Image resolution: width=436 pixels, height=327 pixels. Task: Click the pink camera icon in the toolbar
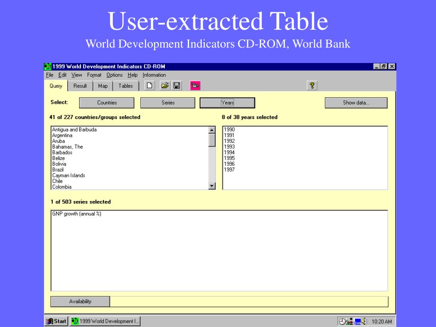pyautogui.click(x=195, y=86)
